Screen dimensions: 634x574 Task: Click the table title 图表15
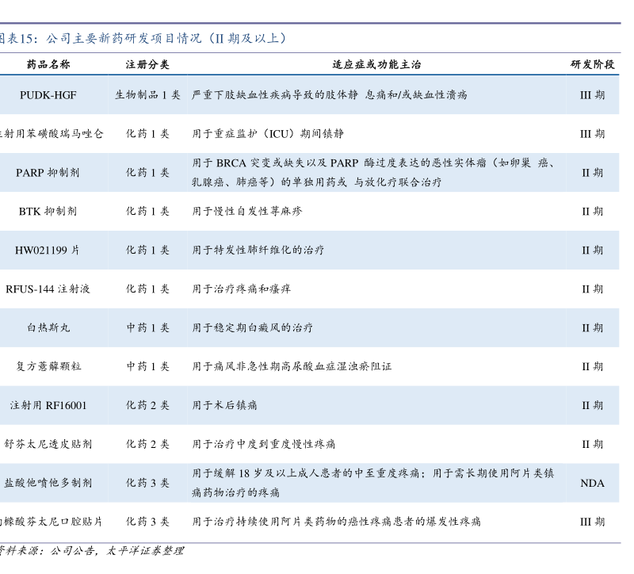pos(143,37)
